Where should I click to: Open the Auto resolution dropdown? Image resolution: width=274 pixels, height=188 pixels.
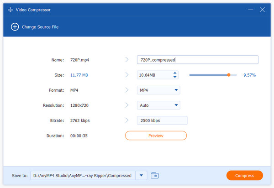pos(176,105)
